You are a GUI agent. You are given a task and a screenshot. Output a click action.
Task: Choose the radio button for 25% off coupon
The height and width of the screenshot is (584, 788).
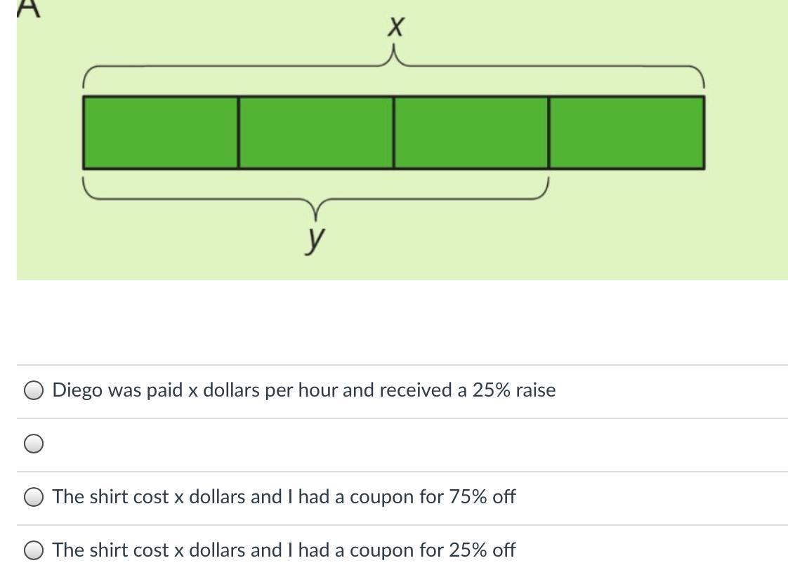pyautogui.click(x=34, y=550)
